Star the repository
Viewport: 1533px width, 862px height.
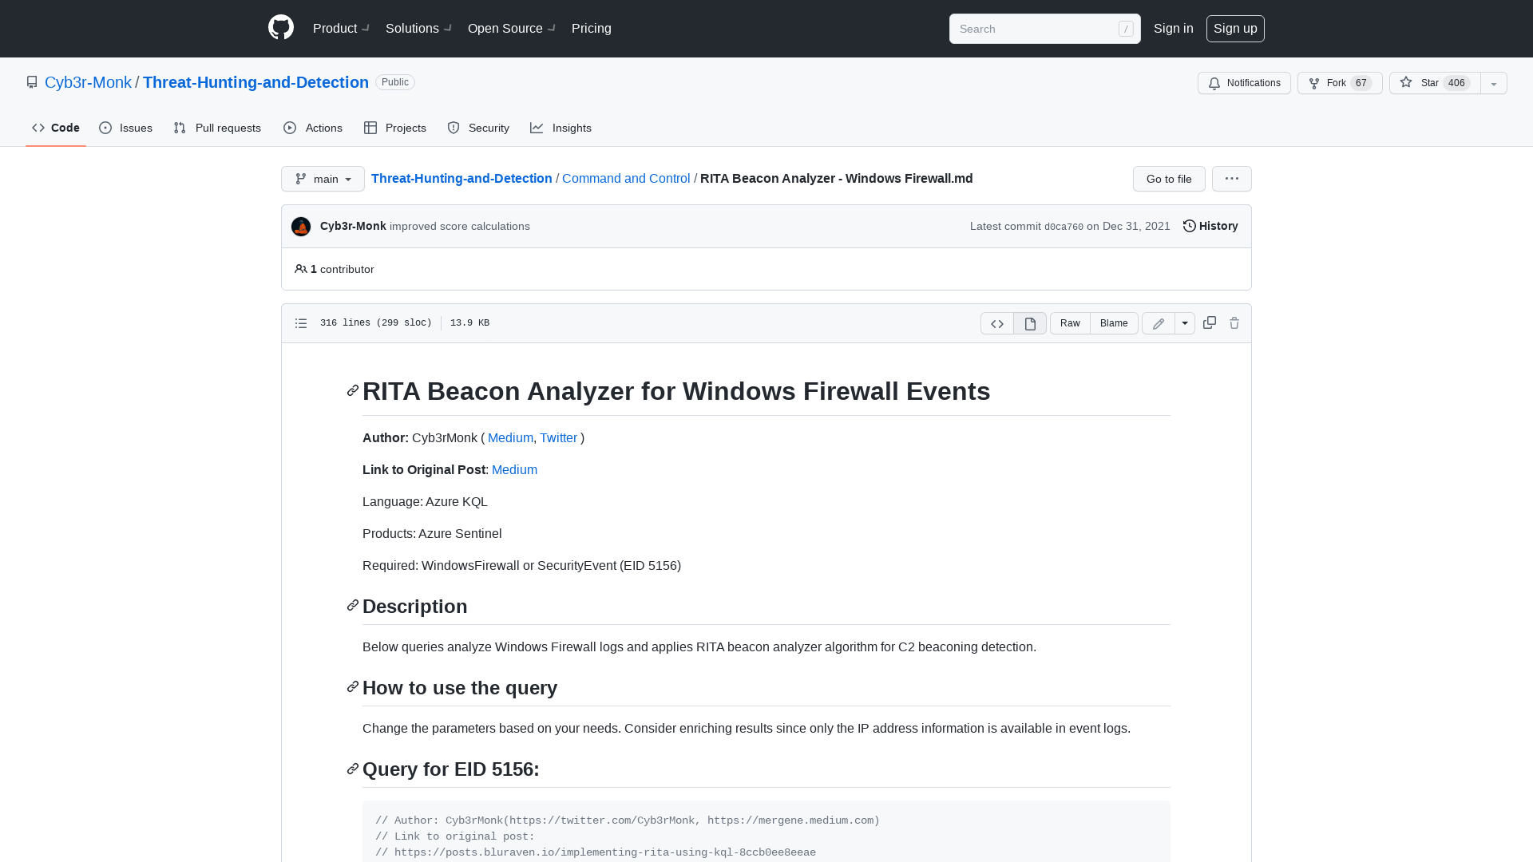1435,83
